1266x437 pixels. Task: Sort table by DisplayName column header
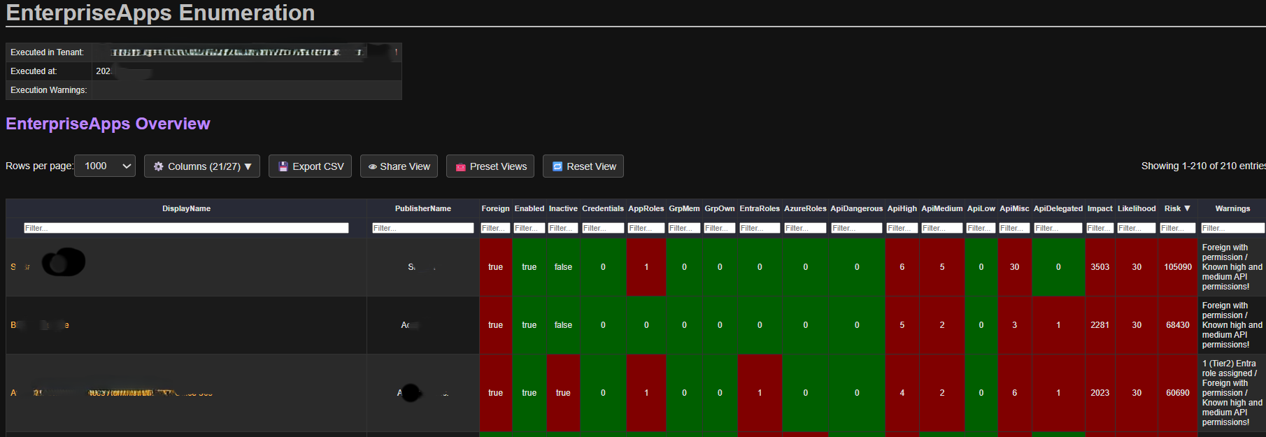[x=186, y=208]
